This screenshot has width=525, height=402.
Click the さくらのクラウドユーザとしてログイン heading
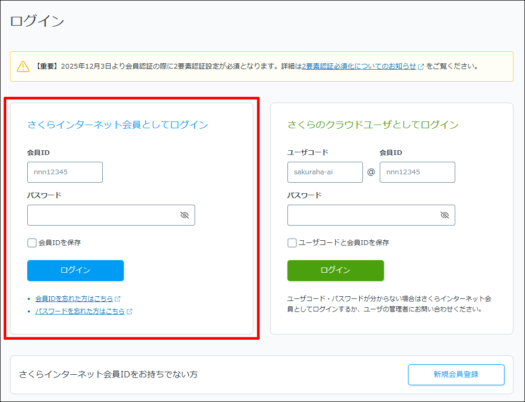(373, 125)
